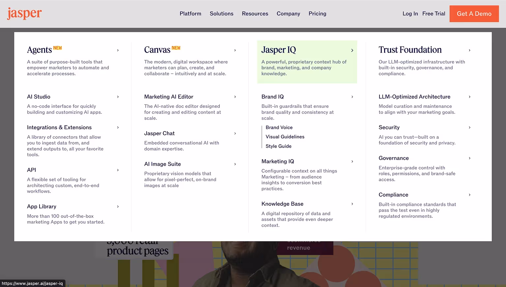
Task: Select Brand IQ
Action: coord(272,97)
